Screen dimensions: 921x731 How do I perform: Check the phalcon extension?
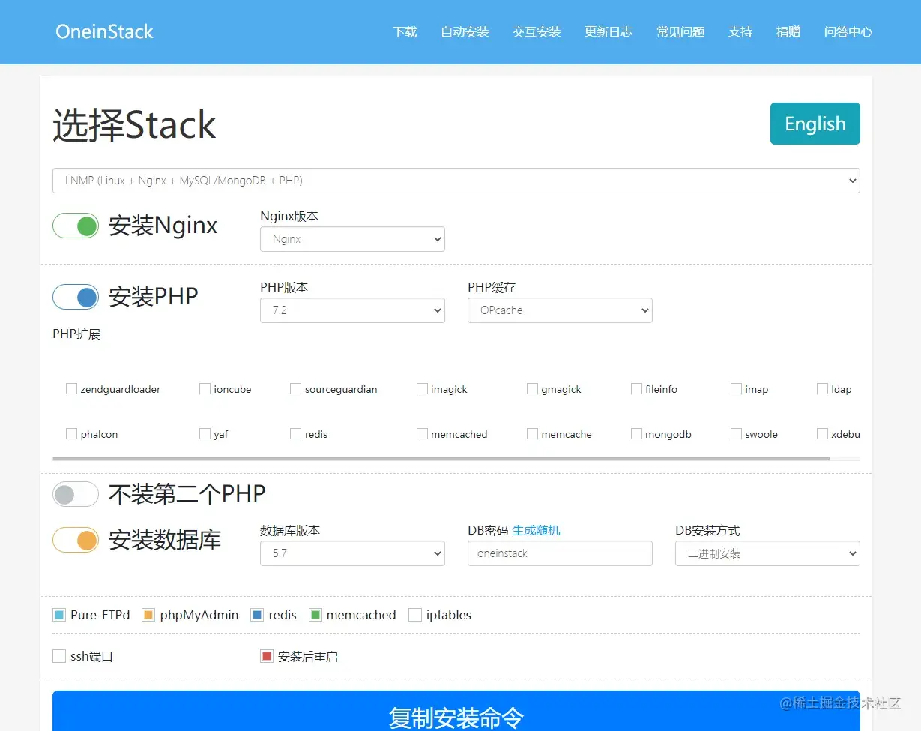pyautogui.click(x=72, y=434)
